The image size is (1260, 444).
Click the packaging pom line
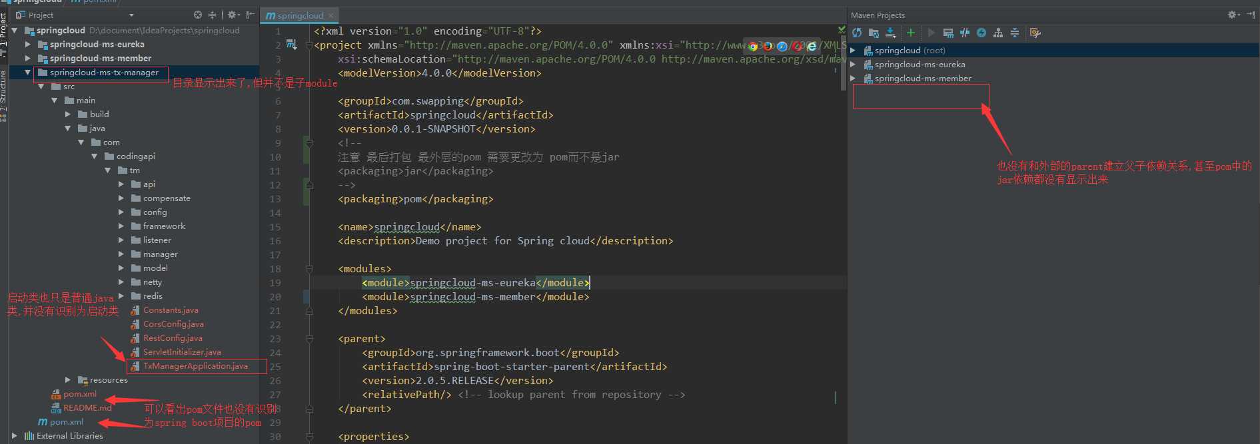tap(416, 199)
